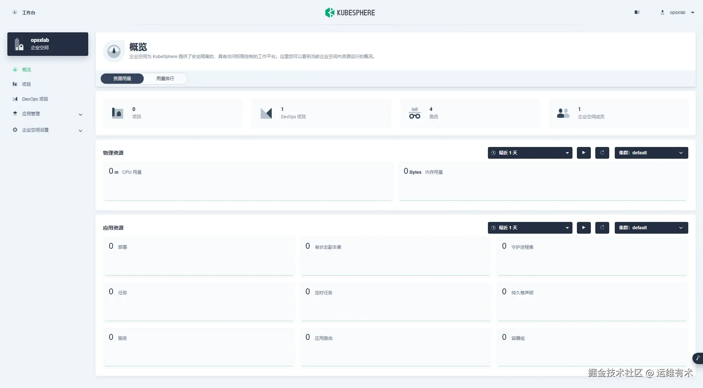The image size is (703, 388).
Task: Click the 企业空间设置 gear icon
Action: [15, 130]
